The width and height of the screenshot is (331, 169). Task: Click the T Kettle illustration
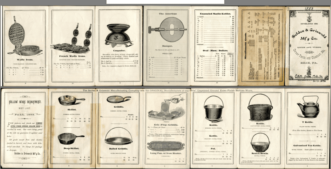tap(308, 107)
